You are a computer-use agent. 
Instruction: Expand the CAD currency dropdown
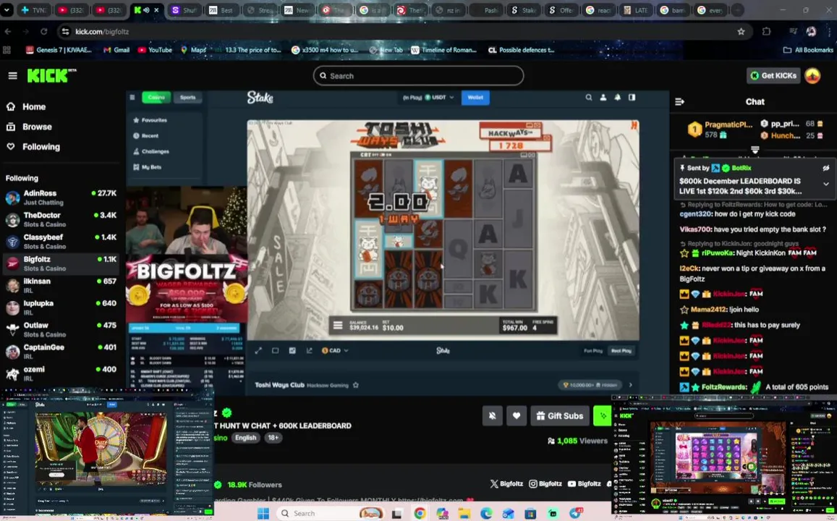coord(335,351)
